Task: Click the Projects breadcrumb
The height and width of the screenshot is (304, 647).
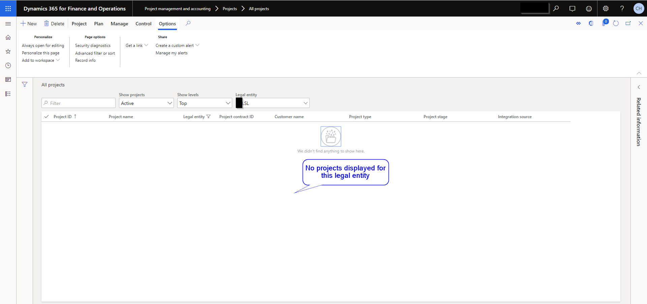Action: coord(230,9)
